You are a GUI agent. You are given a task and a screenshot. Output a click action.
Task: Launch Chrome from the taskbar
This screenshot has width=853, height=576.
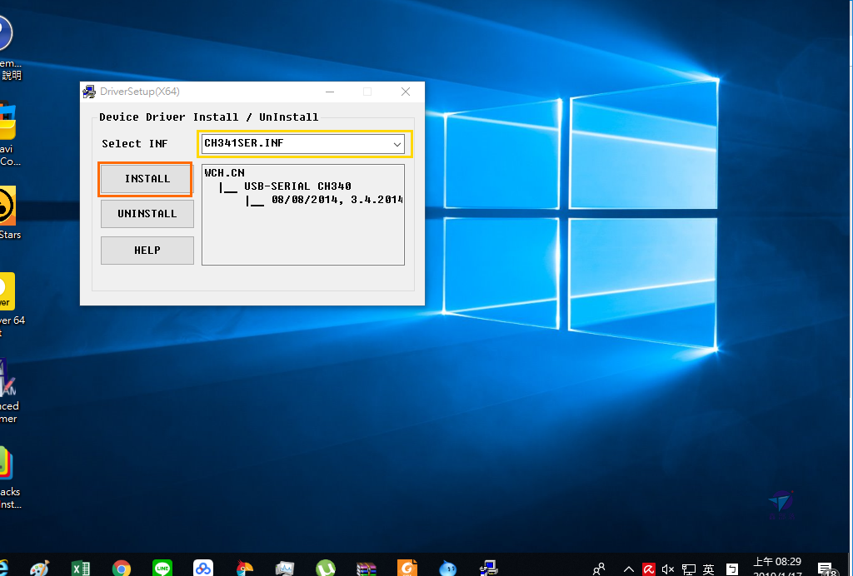(x=122, y=569)
